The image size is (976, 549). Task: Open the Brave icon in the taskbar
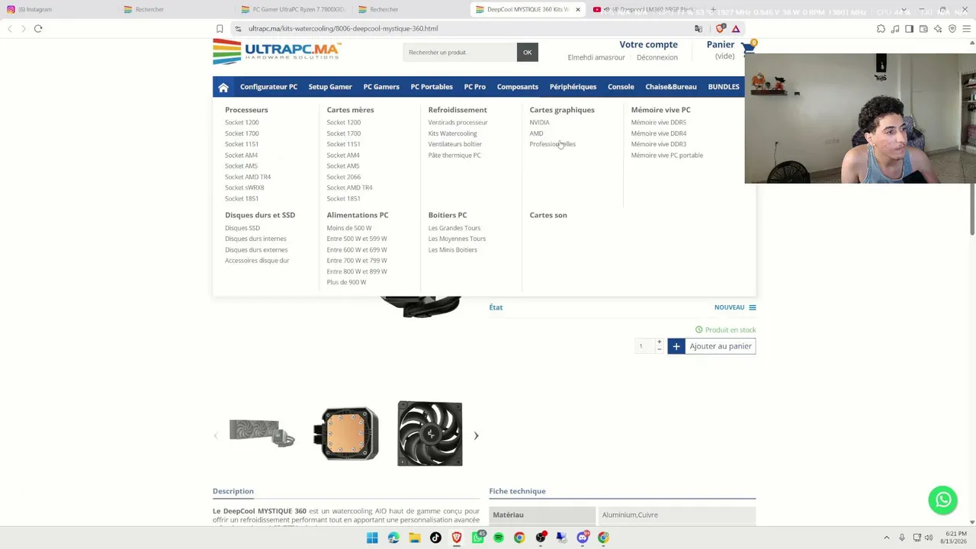coord(457,538)
